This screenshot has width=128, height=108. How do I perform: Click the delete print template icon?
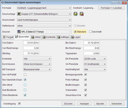point(81,14)
